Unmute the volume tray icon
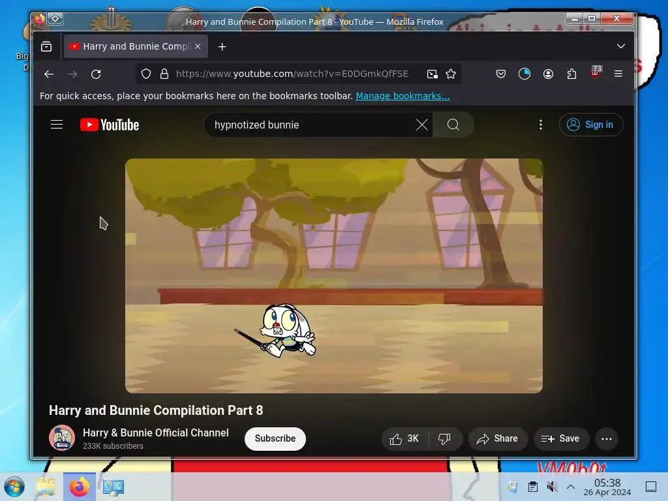Viewport: 668px width, 501px height. pos(552,487)
